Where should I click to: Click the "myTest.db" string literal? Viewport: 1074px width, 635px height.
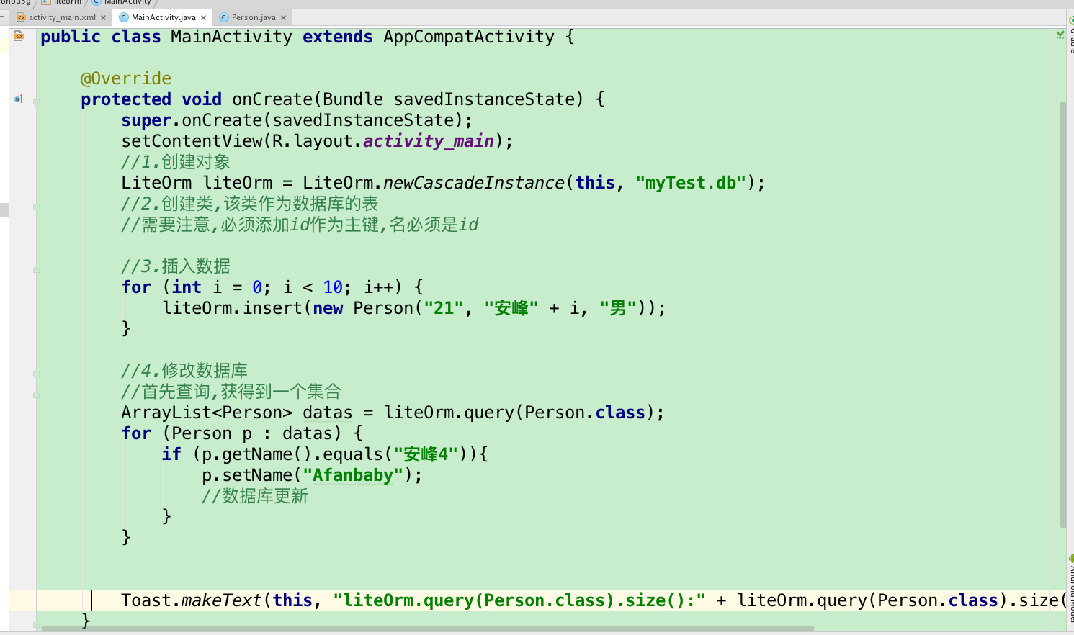click(x=691, y=183)
